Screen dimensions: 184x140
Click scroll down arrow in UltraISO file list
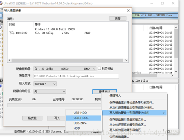176,72
